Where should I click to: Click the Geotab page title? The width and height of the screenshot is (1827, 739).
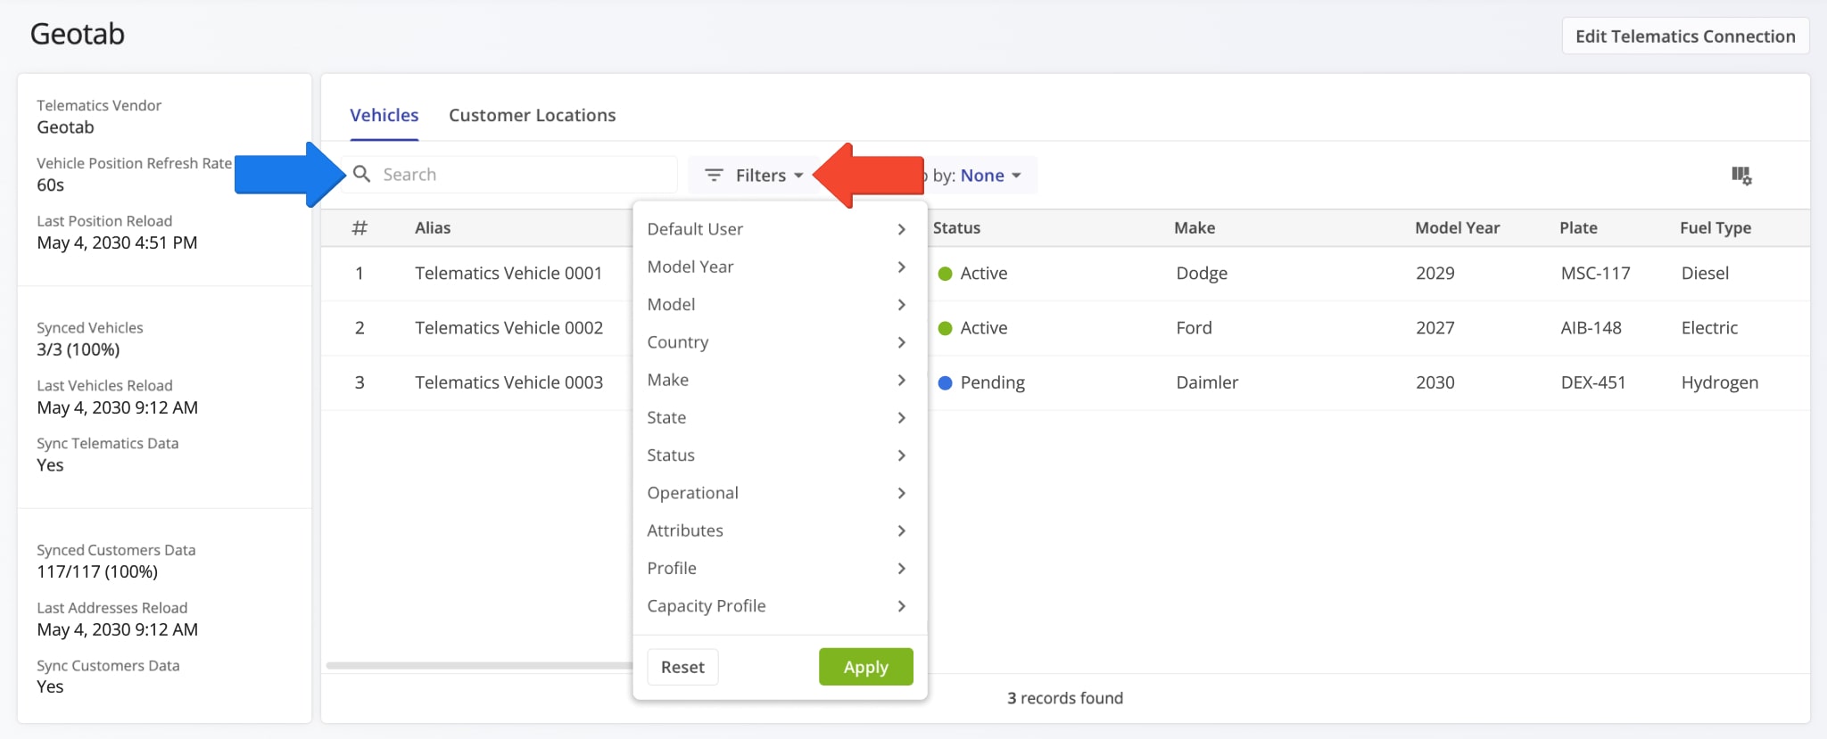78,34
